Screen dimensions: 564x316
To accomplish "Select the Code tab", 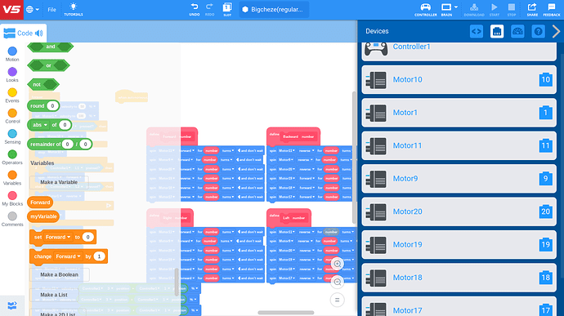I will click(24, 33).
